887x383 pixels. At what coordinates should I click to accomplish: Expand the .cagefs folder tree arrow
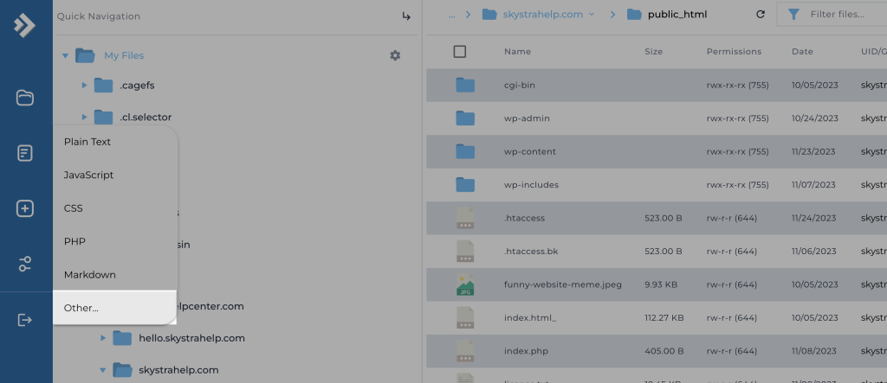tap(84, 85)
